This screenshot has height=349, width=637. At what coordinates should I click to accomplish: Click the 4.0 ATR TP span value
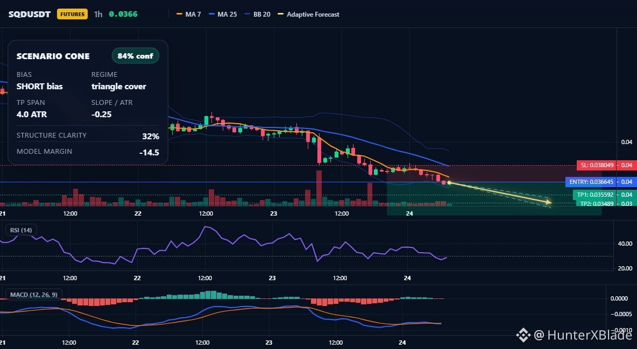(32, 114)
